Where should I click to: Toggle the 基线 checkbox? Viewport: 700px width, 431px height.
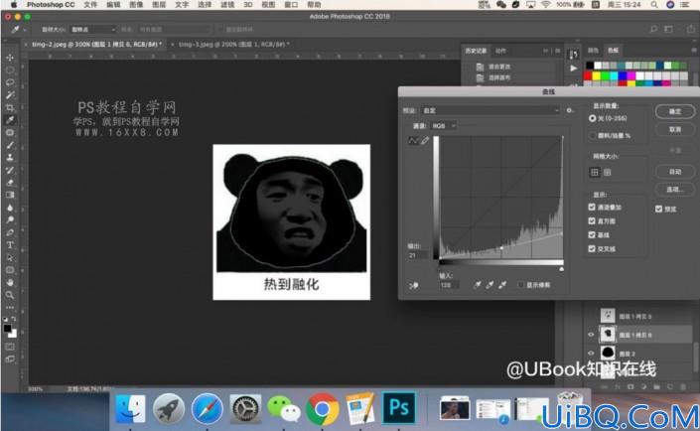click(x=592, y=235)
